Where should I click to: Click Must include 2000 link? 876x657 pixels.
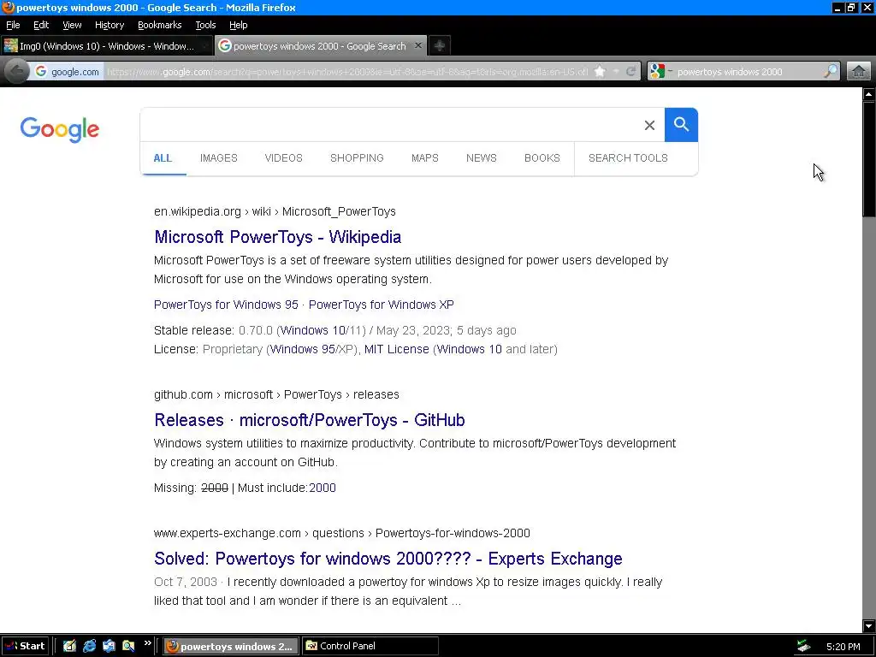pos(323,488)
